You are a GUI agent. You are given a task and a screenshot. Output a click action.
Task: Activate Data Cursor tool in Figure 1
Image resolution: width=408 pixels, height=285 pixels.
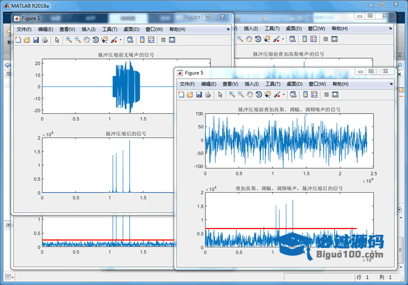[x=104, y=40]
